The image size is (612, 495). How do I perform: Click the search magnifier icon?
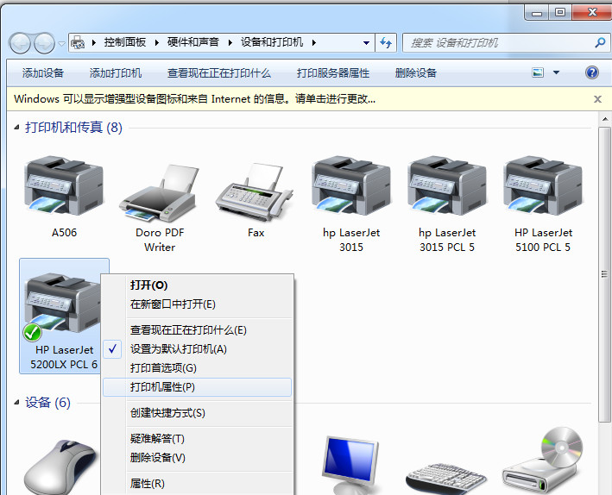[x=600, y=42]
